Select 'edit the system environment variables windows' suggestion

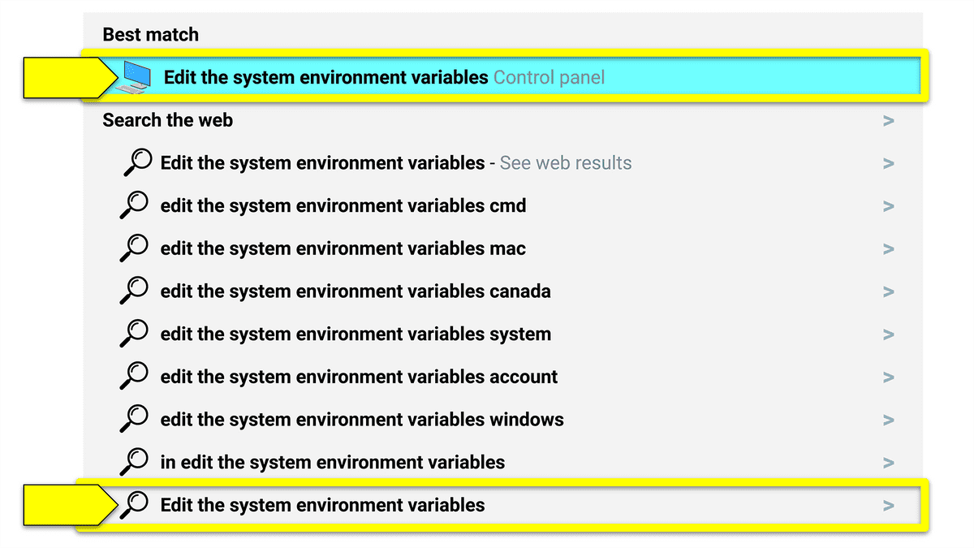[362, 420]
